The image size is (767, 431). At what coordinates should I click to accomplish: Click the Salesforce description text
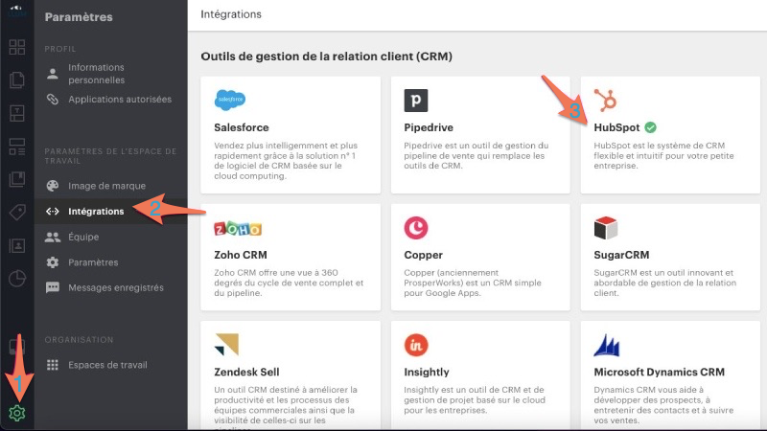pos(286,161)
